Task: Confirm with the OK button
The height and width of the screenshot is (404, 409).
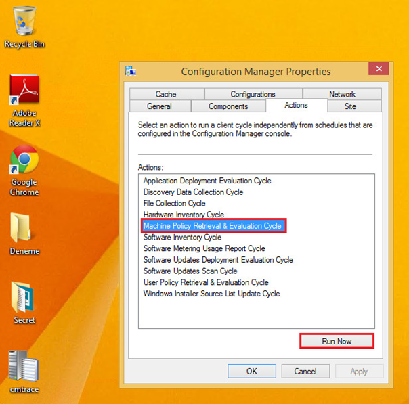Action: (251, 371)
